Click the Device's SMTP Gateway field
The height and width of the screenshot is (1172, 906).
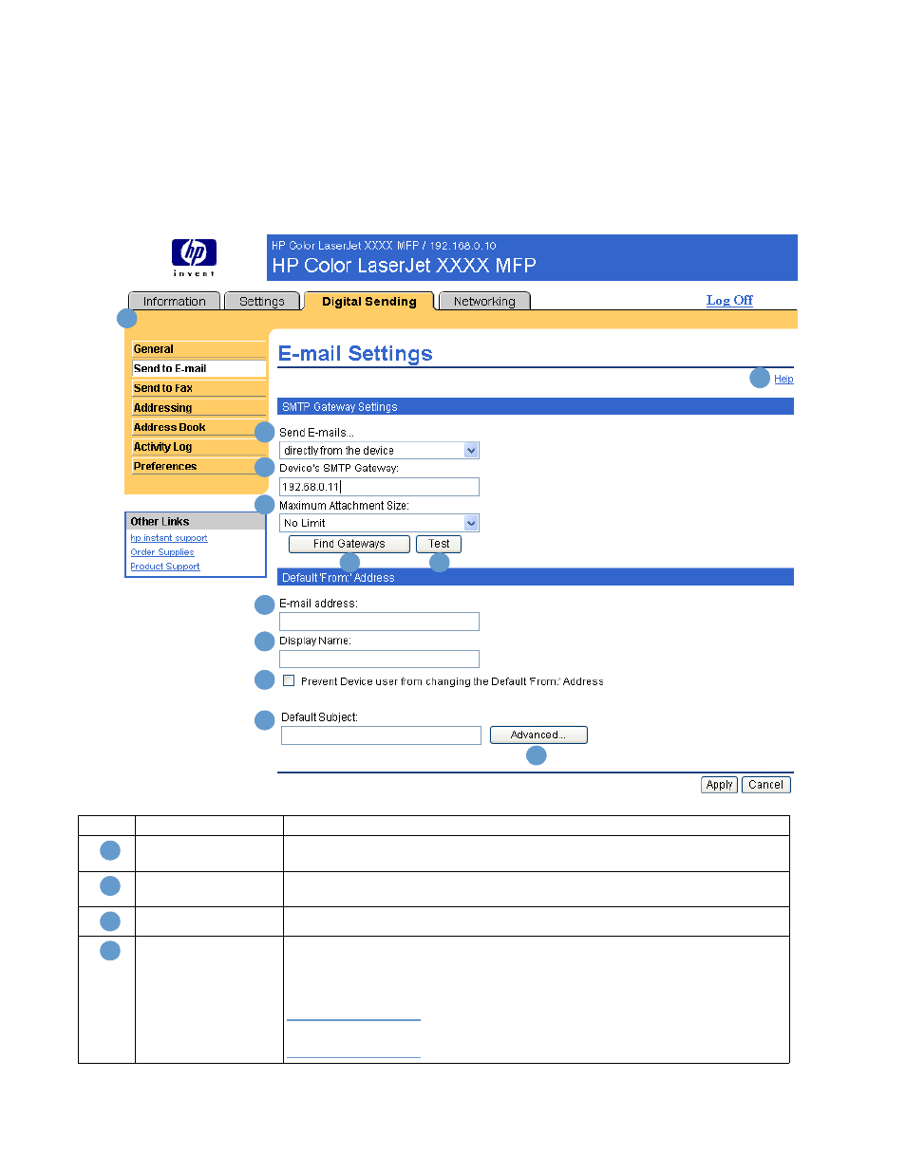pos(379,487)
